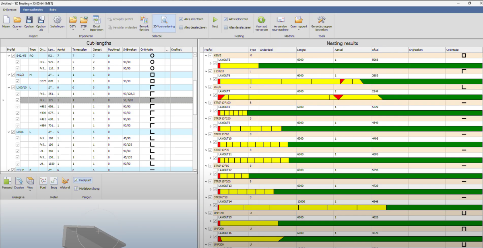This screenshot has height=248, width=483.
Task: Expand the LAYOUT5 bar row arrow
Action: (x=211, y=64)
